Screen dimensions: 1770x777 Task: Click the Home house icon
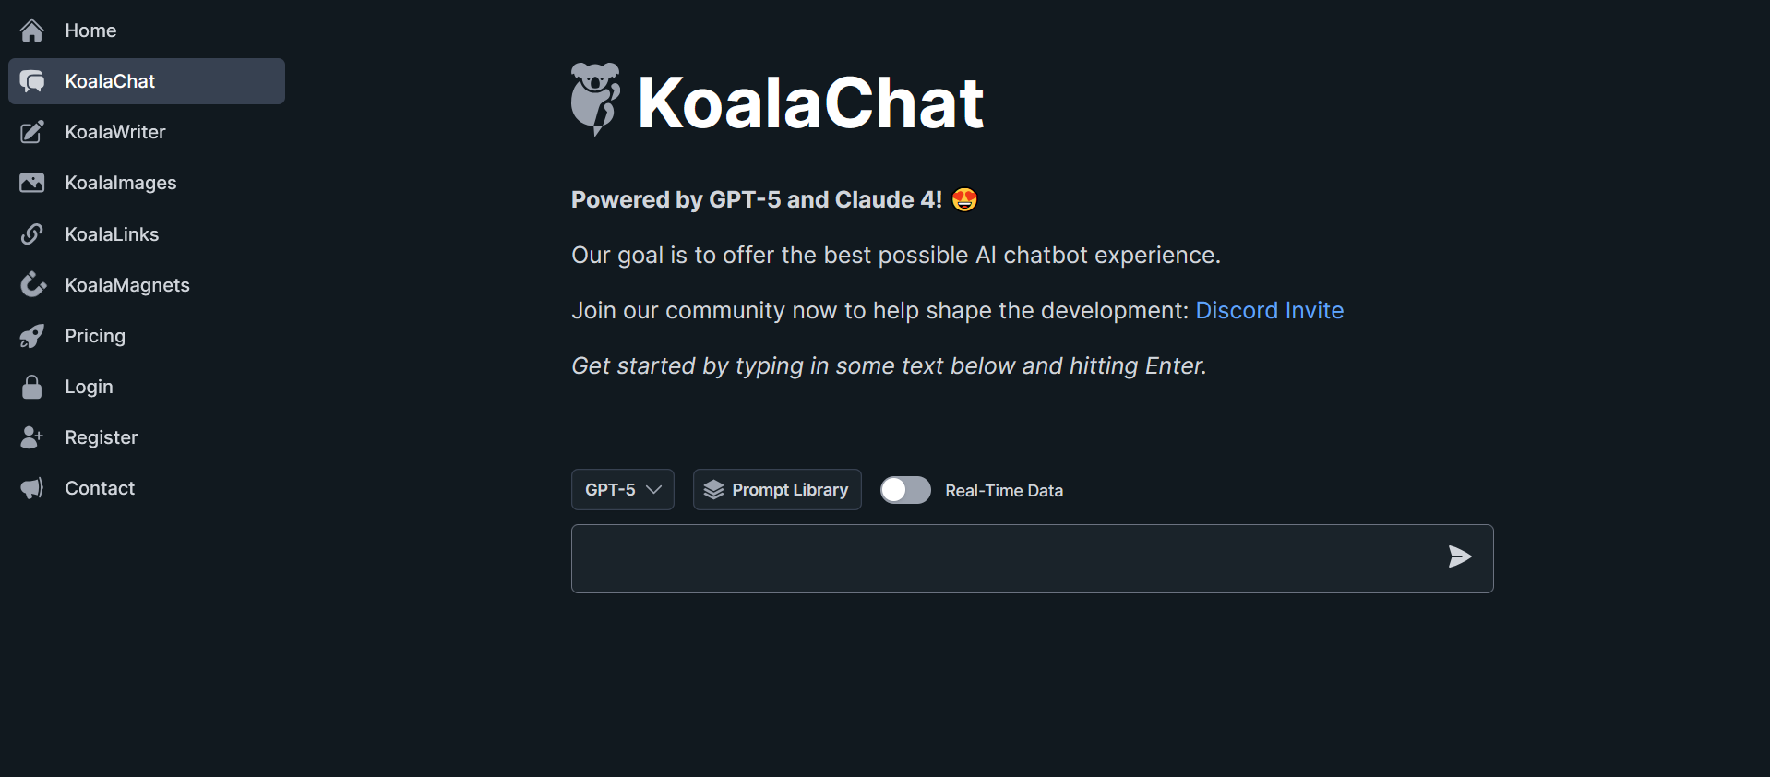pyautogui.click(x=31, y=30)
